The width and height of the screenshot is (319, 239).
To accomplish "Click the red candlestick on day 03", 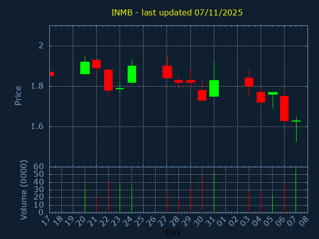I will (x=249, y=82).
